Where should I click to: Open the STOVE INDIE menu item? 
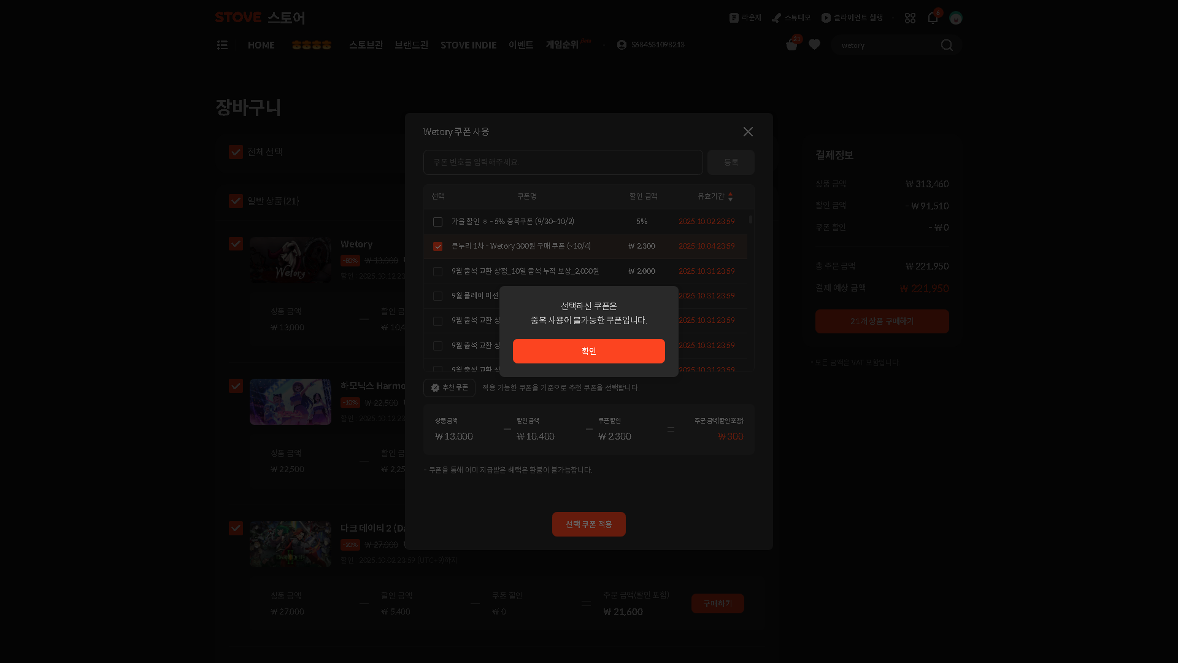click(469, 45)
